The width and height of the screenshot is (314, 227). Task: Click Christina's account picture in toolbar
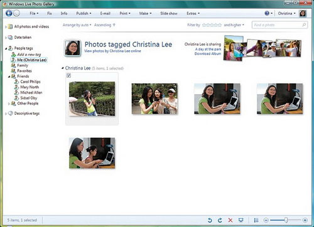[303, 13]
